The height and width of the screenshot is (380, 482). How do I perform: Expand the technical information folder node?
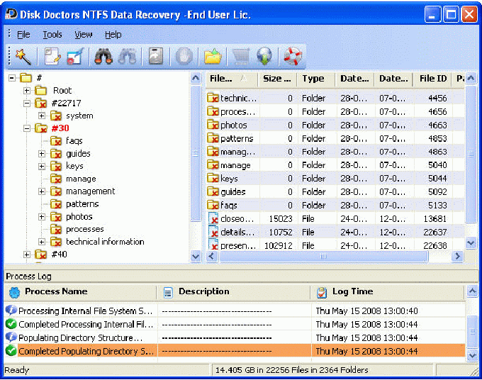tap(42, 242)
